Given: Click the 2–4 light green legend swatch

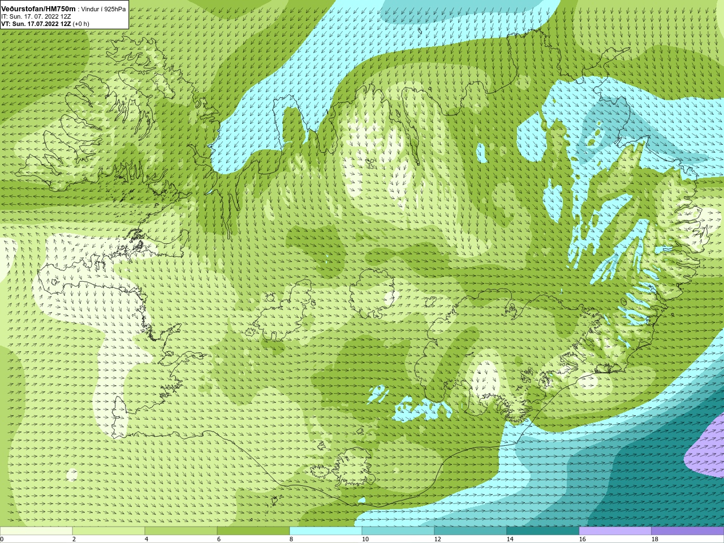Looking at the screenshot, I should click(109, 531).
